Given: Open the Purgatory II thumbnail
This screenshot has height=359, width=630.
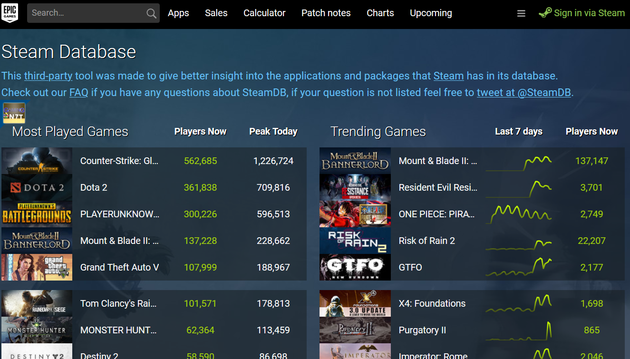Looking at the screenshot, I should [355, 330].
